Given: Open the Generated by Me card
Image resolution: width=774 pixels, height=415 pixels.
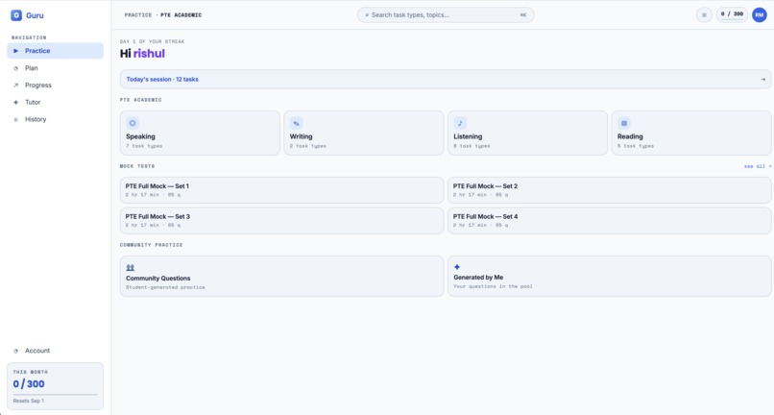Looking at the screenshot, I should (610, 276).
